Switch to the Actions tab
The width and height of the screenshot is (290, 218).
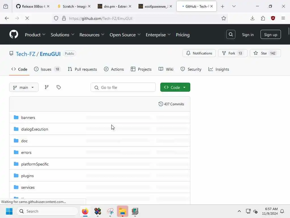point(114,69)
